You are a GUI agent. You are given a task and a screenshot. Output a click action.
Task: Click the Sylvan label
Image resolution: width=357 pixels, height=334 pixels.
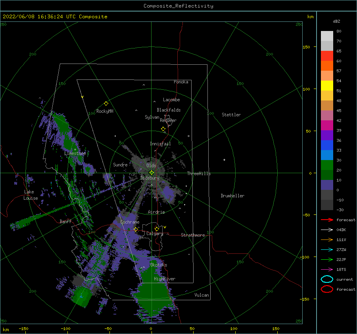tap(152, 117)
